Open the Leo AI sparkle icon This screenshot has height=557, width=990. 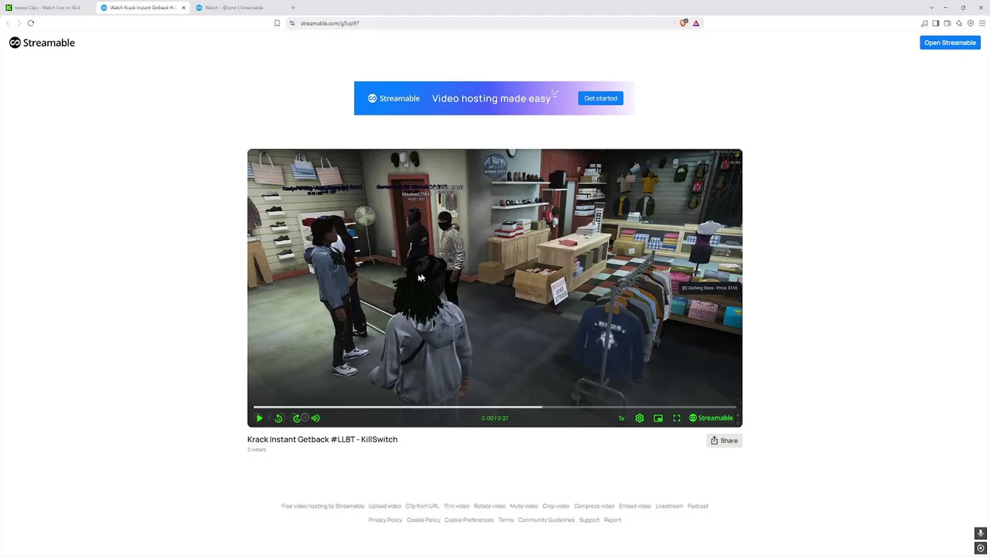[959, 23]
